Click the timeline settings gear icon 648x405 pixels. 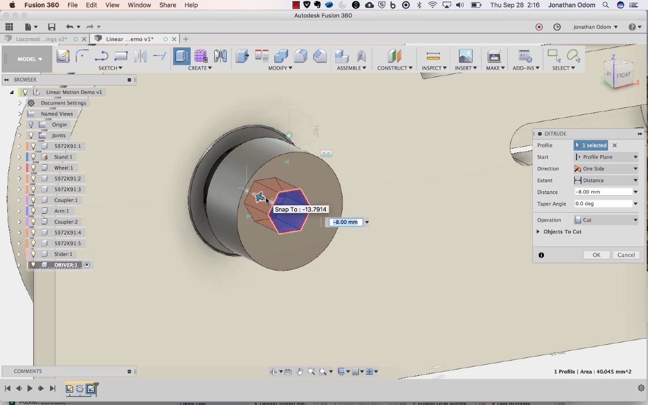641,388
